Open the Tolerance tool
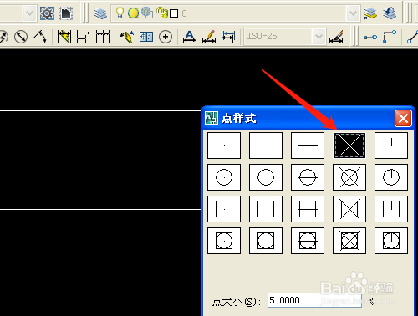This screenshot has width=418, height=316. coord(146,37)
